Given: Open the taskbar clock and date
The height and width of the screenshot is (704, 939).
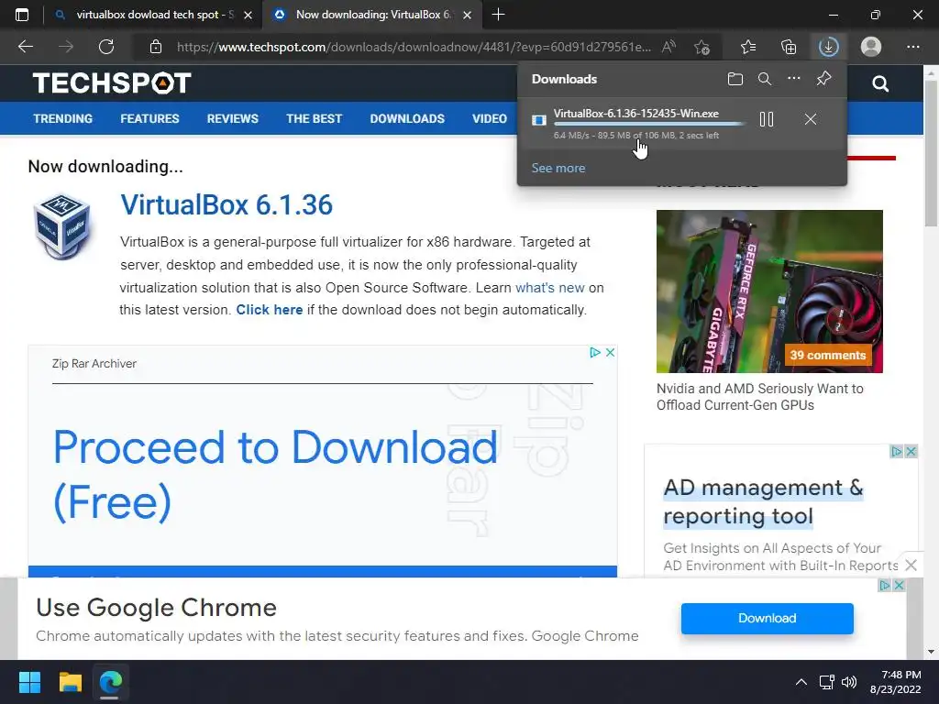Looking at the screenshot, I should [x=895, y=682].
